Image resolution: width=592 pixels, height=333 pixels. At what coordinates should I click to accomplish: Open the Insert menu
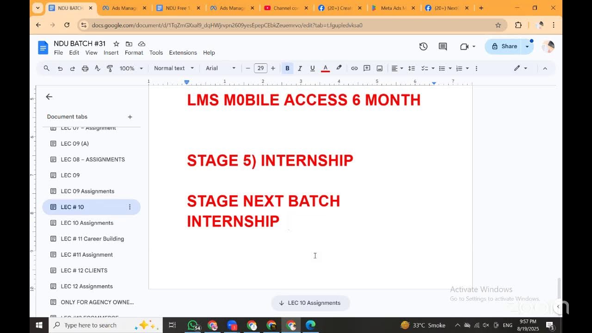pos(111,53)
